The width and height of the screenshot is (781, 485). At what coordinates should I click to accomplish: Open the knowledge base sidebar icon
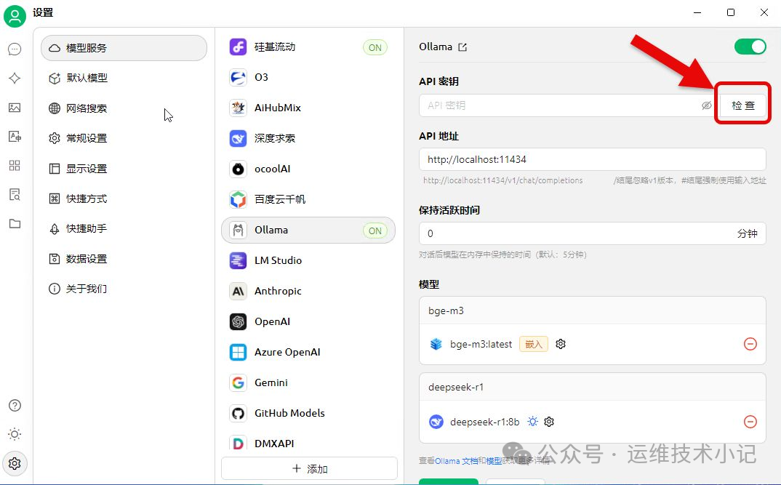[15, 194]
